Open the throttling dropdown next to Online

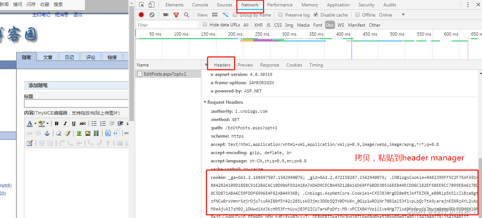click(x=403, y=15)
